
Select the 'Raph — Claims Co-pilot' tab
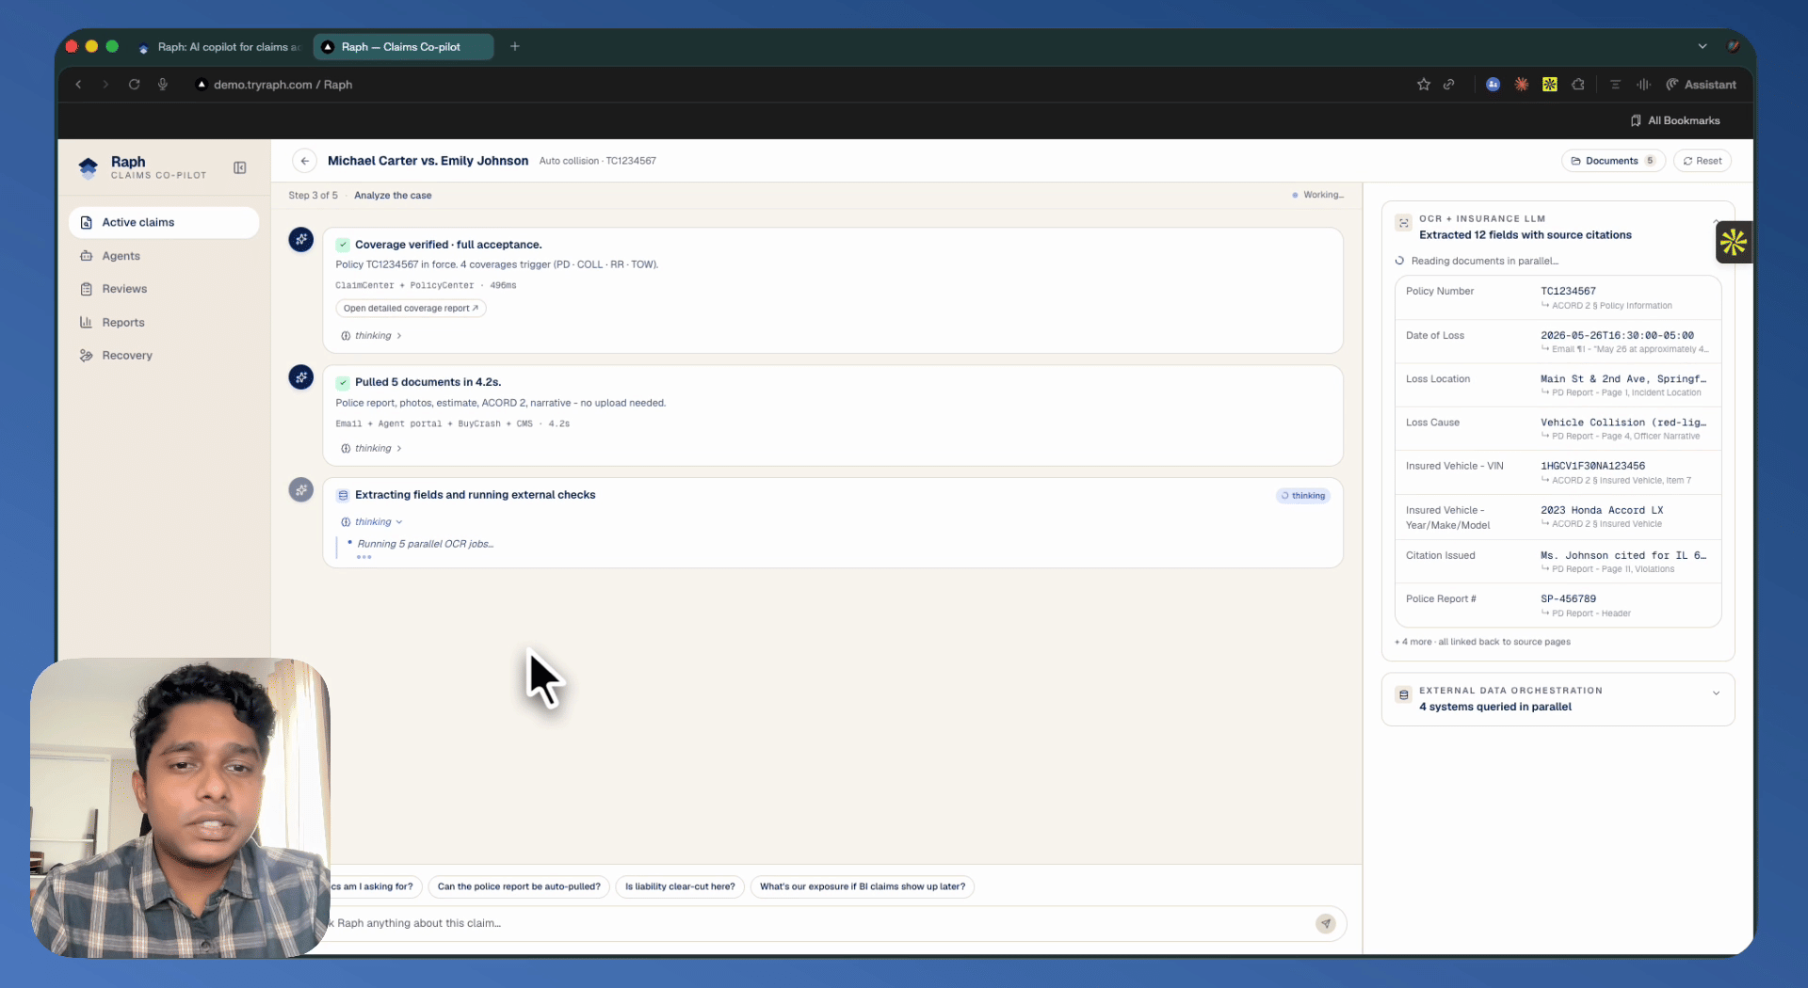[403, 47]
